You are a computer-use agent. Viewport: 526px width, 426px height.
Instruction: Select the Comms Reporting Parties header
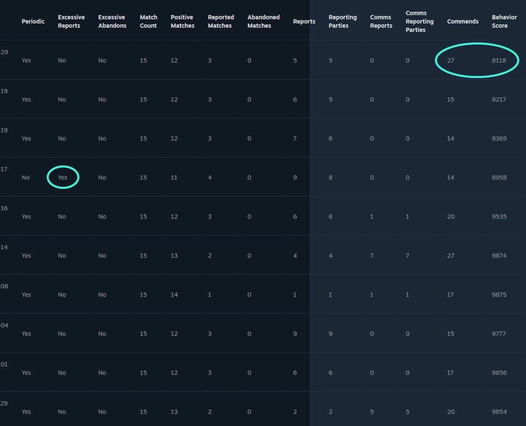(x=420, y=21)
